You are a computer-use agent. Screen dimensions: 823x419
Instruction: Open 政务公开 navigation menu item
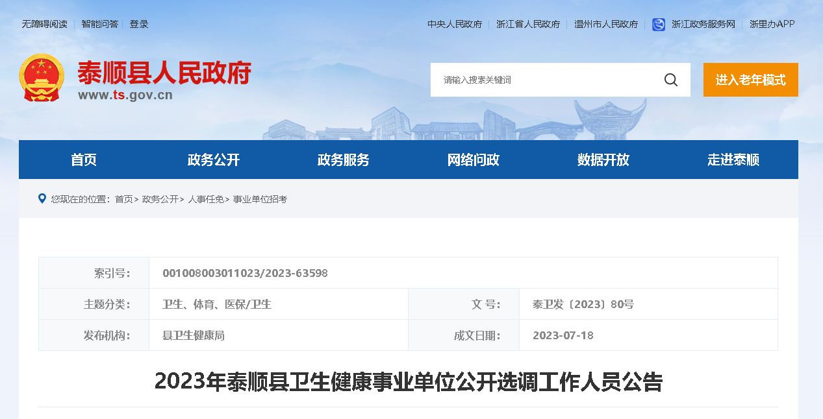tap(214, 160)
